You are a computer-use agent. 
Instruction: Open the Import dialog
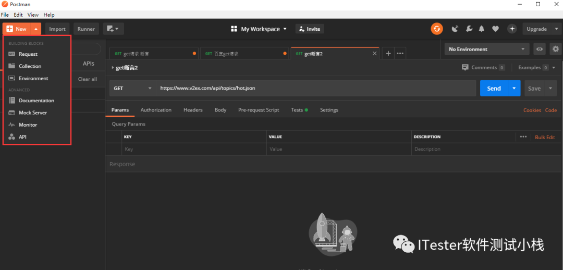coord(57,29)
